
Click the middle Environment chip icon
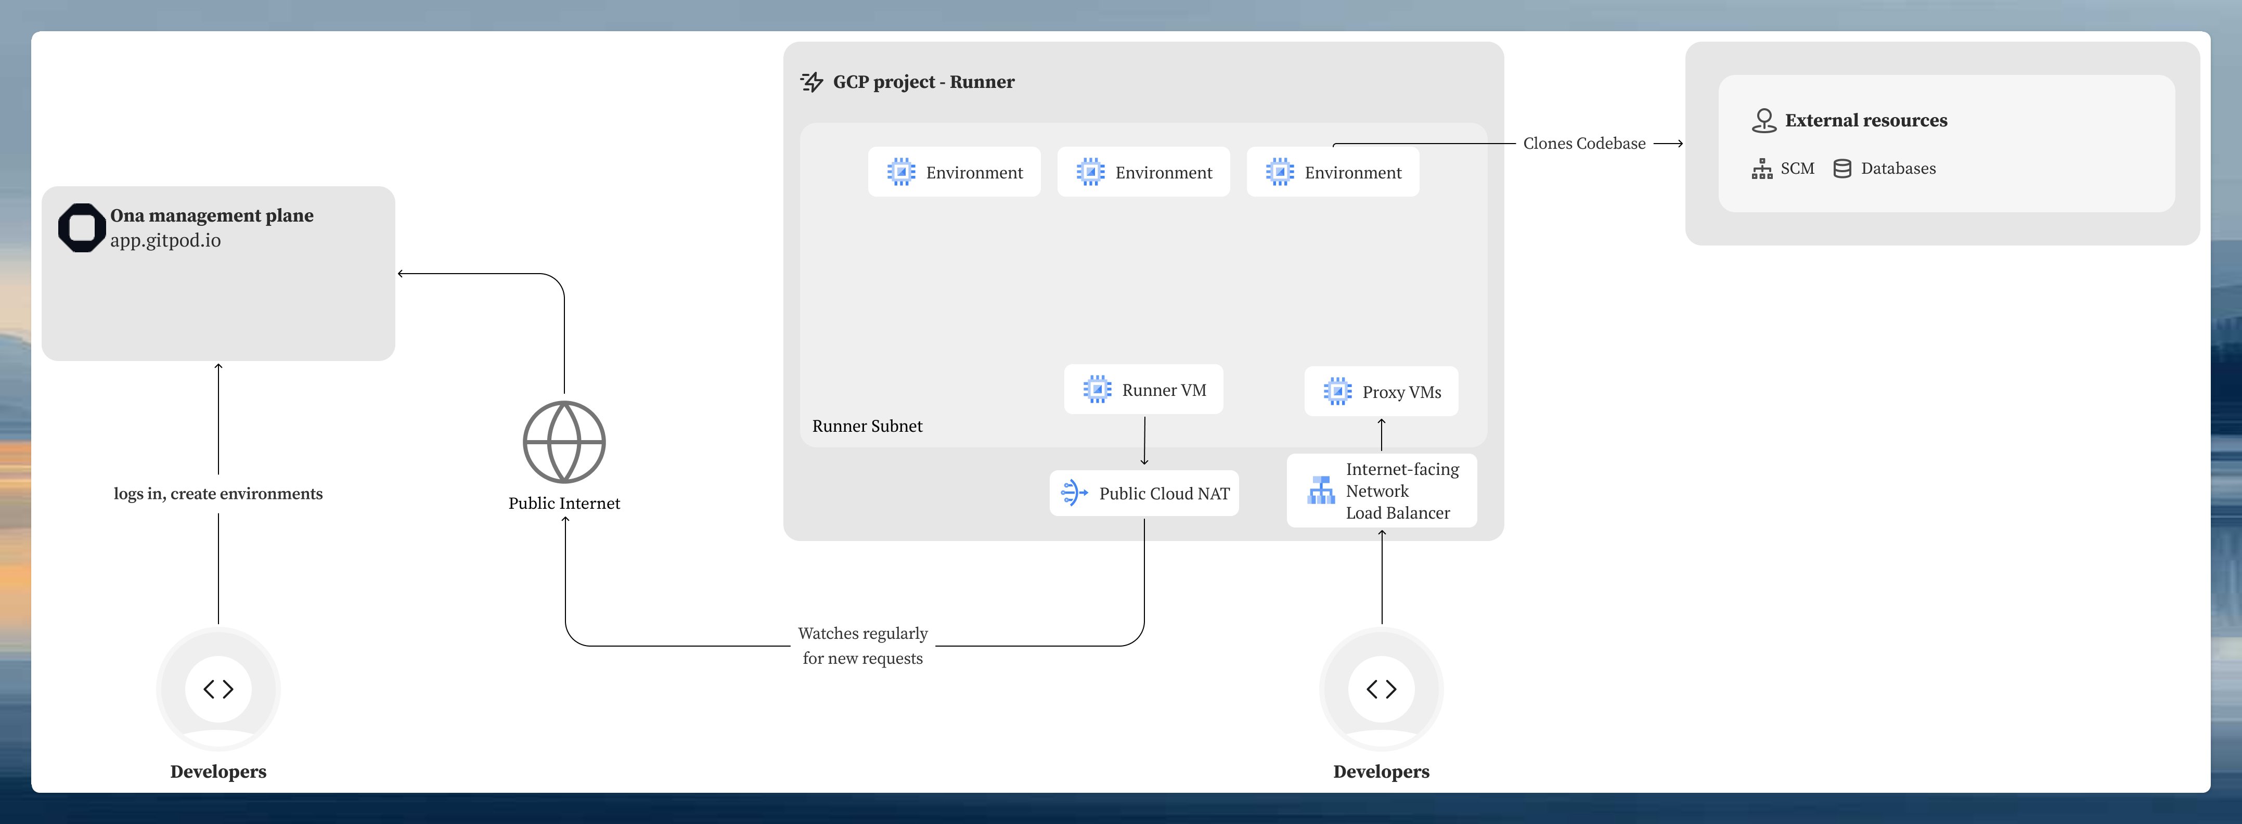(x=1090, y=172)
